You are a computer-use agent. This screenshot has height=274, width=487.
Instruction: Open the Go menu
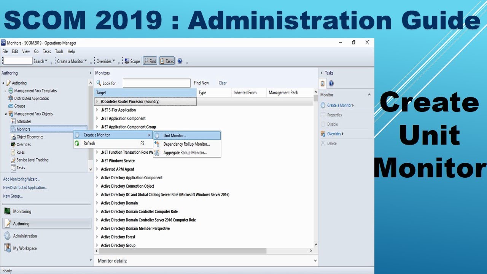[x=36, y=51]
